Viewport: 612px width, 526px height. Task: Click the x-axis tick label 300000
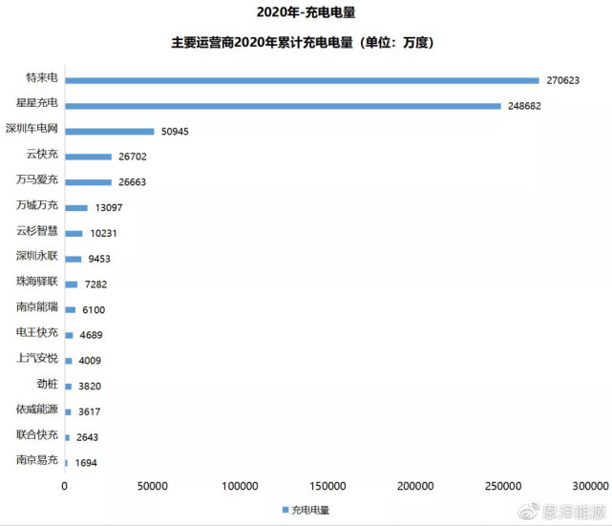pyautogui.click(x=591, y=486)
